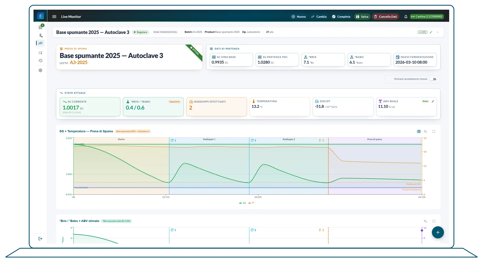The image size is (483, 272).
Task: Click the Apparente badge on Brix/Babo card
Action: (x=174, y=102)
